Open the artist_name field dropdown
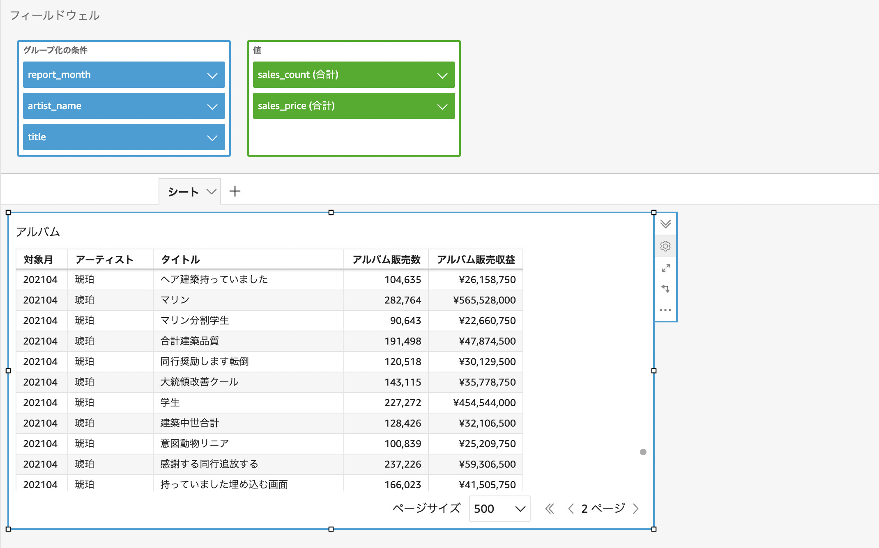This screenshot has width=879, height=548. (212, 106)
